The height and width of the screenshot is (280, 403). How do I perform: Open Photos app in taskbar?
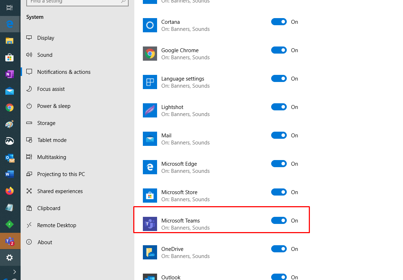tap(10, 141)
